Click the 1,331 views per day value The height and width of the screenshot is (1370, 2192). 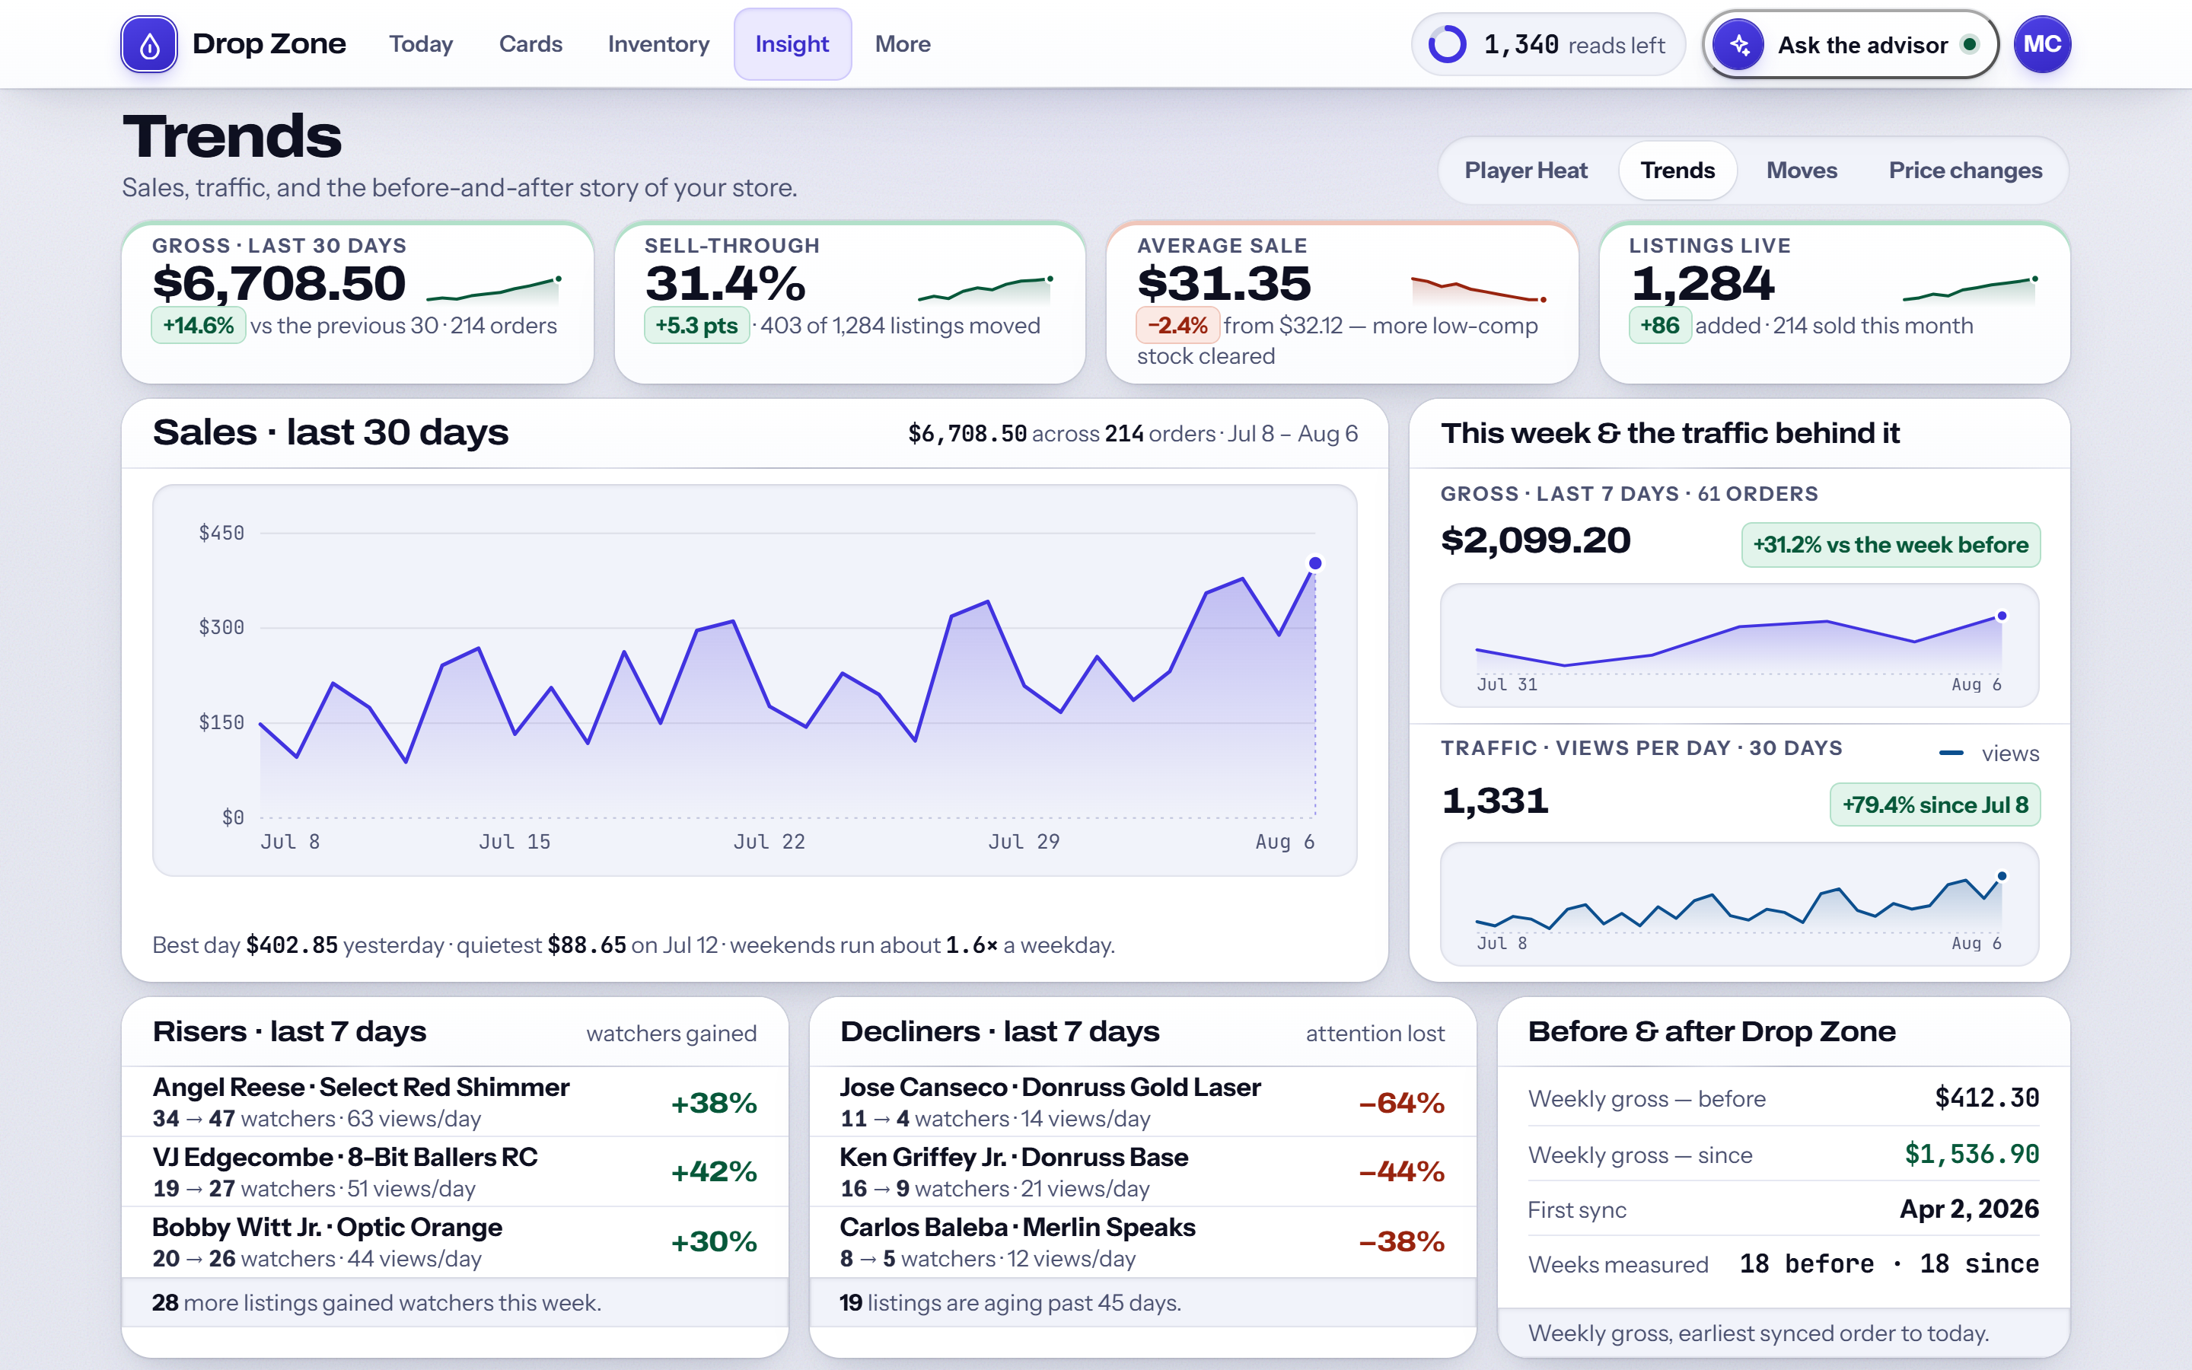[1496, 801]
